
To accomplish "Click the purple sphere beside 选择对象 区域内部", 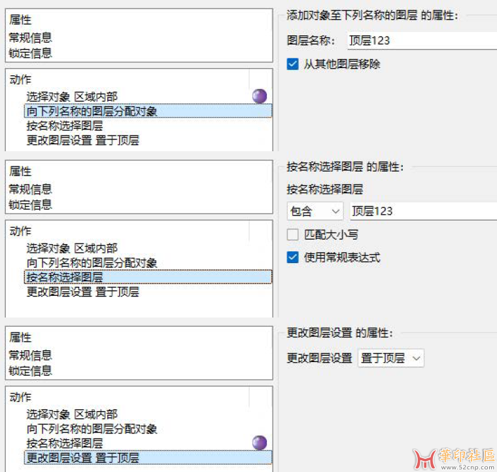I will click(260, 97).
